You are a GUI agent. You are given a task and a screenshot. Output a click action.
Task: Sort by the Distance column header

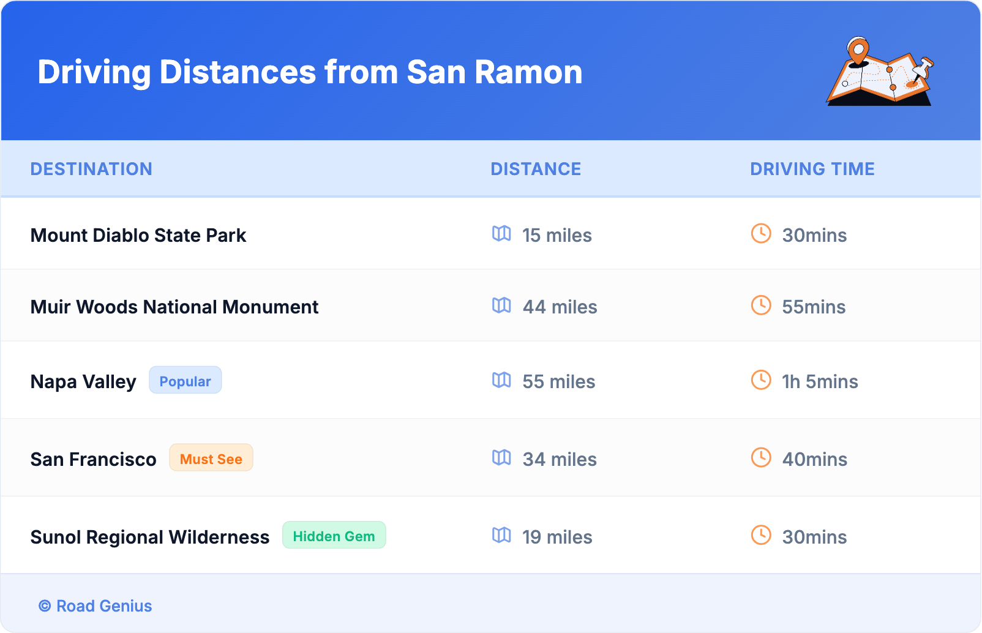536,169
